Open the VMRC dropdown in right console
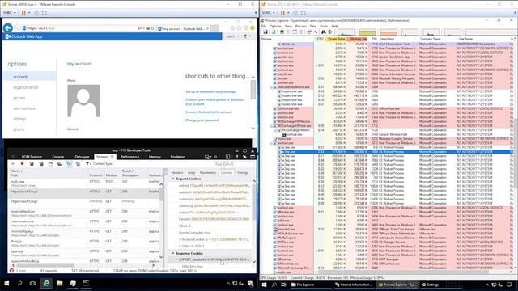 tap(268, 13)
